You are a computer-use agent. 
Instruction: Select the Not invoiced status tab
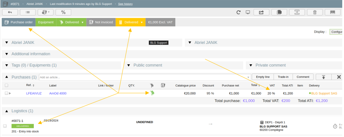[x=101, y=22]
